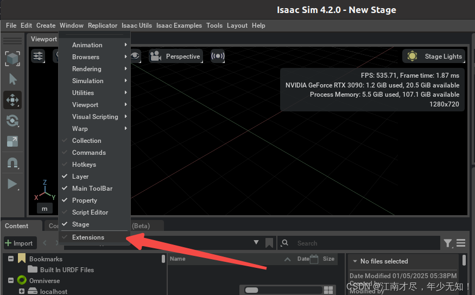Click the XYZ axis gizmo

[x=45, y=190]
